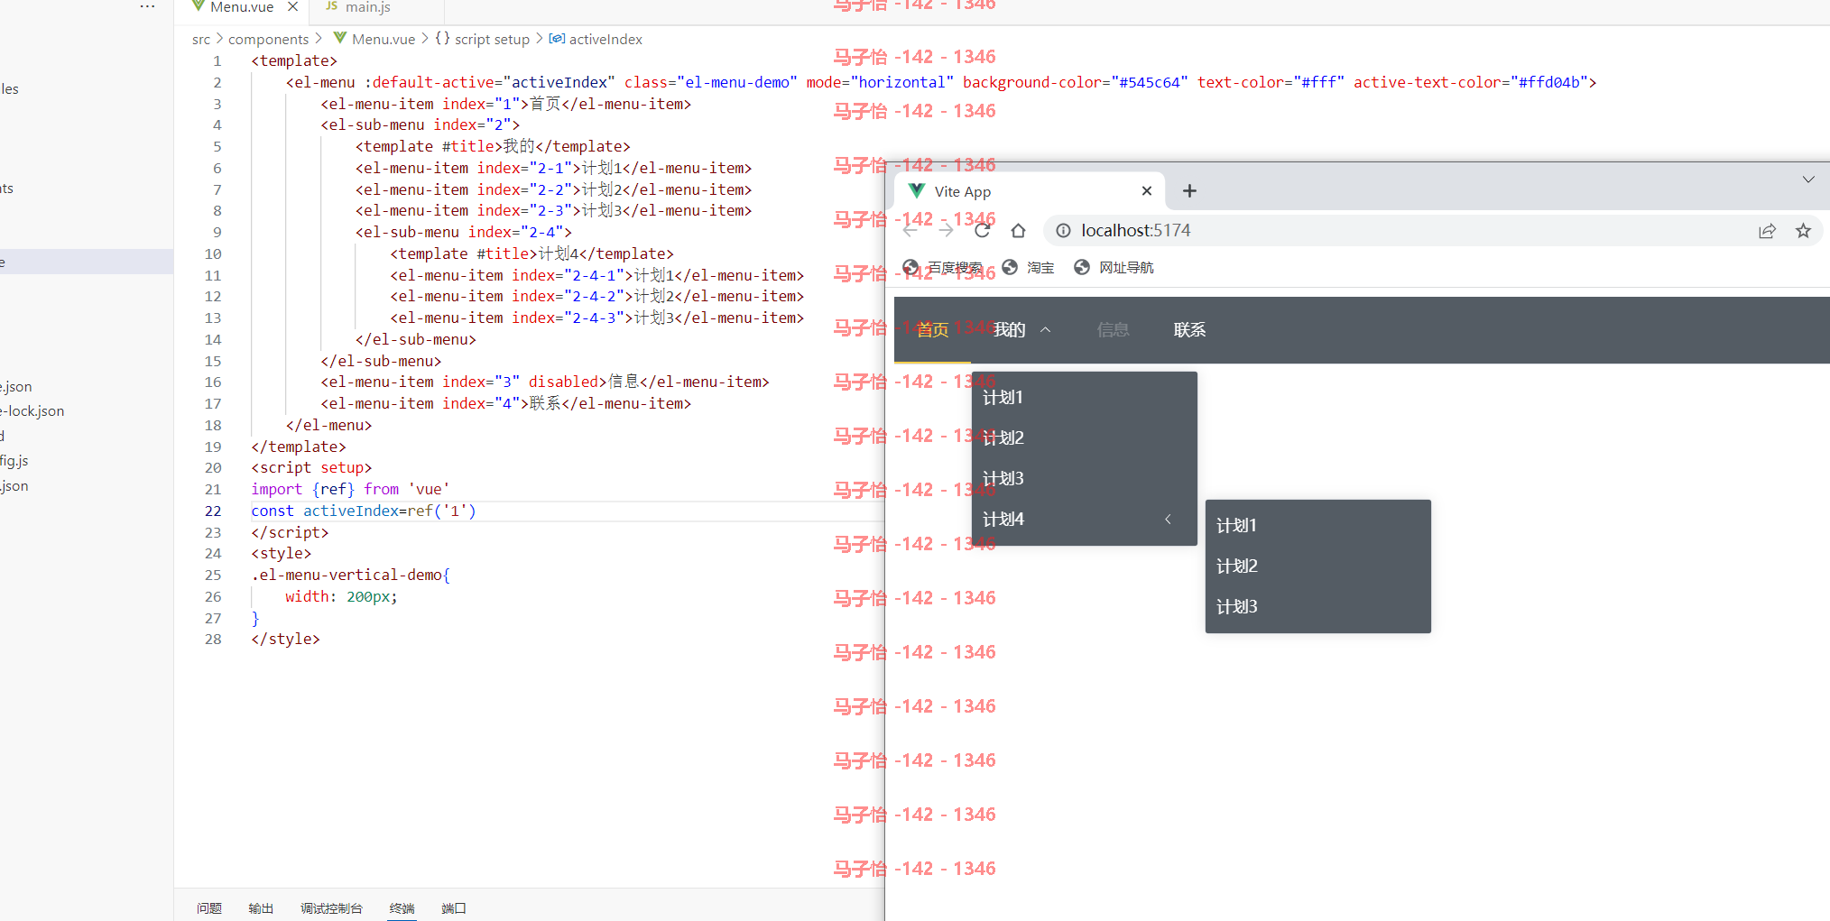Open the explorer more actions ellipsis
The image size is (1830, 921).
pos(148,6)
